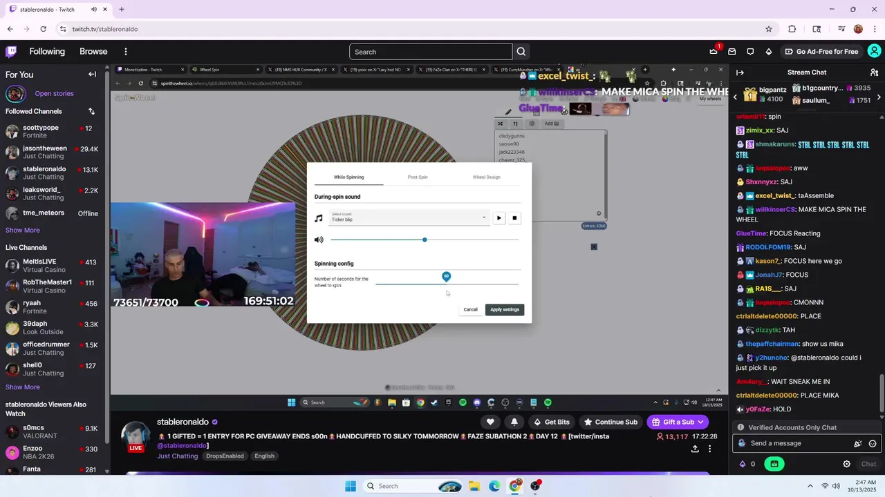Viewport: 885px width, 497px height.
Task: Click the magnifier search button in Twitch header
Action: click(x=521, y=52)
